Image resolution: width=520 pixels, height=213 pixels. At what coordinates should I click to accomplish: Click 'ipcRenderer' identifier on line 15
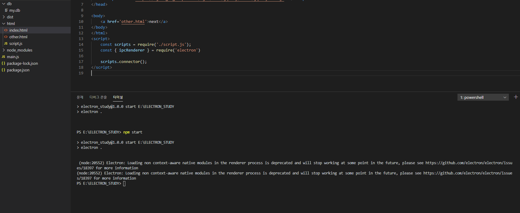point(132,50)
